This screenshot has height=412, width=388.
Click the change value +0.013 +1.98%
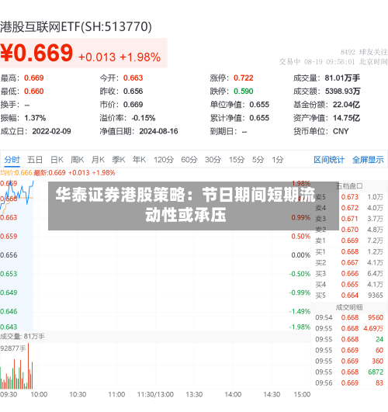[120, 57]
